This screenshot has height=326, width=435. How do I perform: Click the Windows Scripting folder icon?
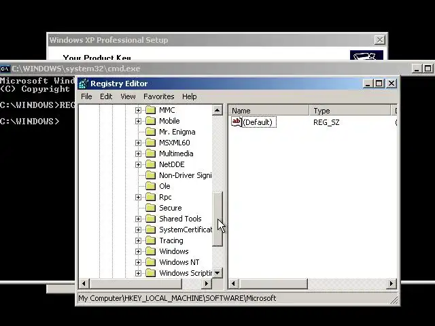151,273
